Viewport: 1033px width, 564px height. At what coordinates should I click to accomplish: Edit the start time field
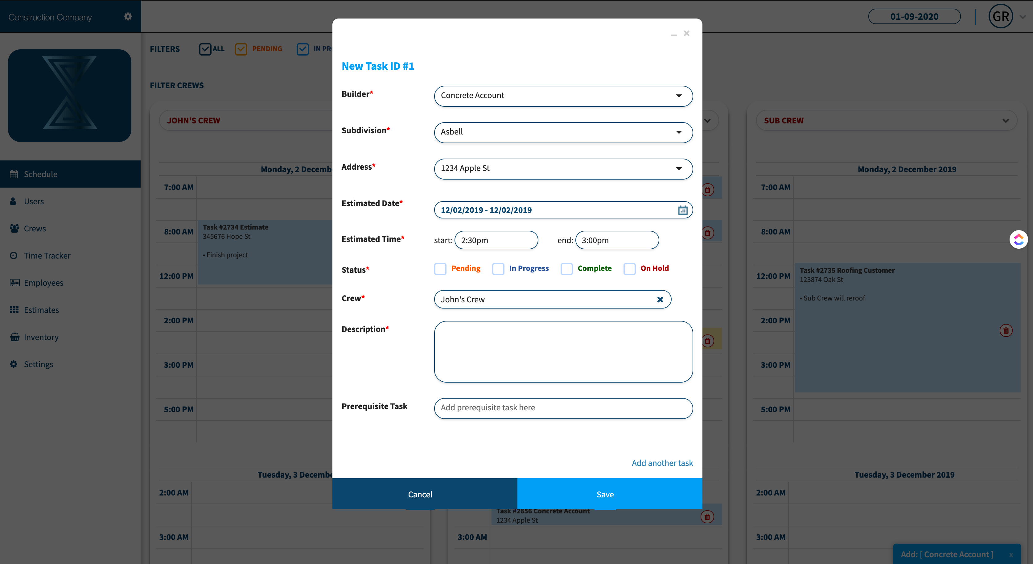[496, 240]
